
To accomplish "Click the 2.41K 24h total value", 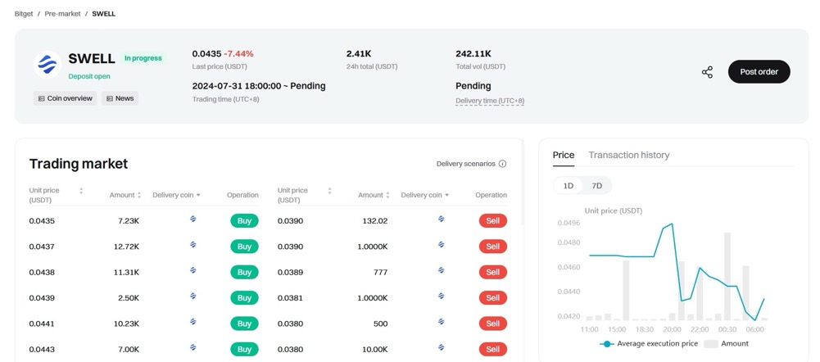I will pos(359,53).
